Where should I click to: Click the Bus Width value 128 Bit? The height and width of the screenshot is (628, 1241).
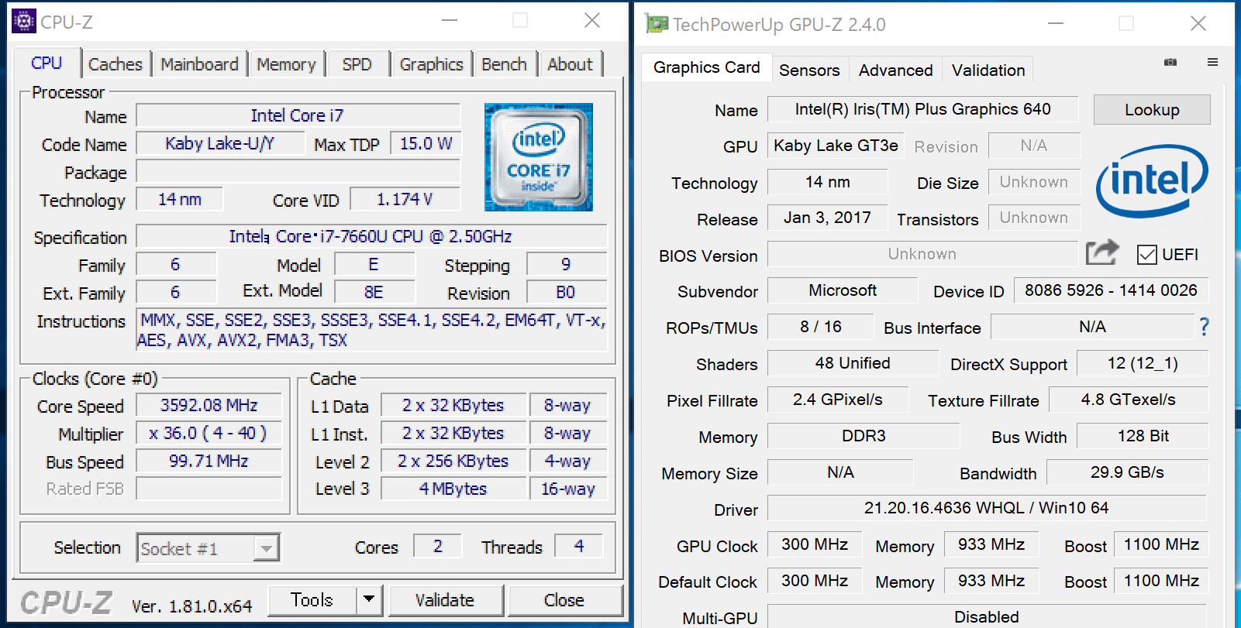1143,436
